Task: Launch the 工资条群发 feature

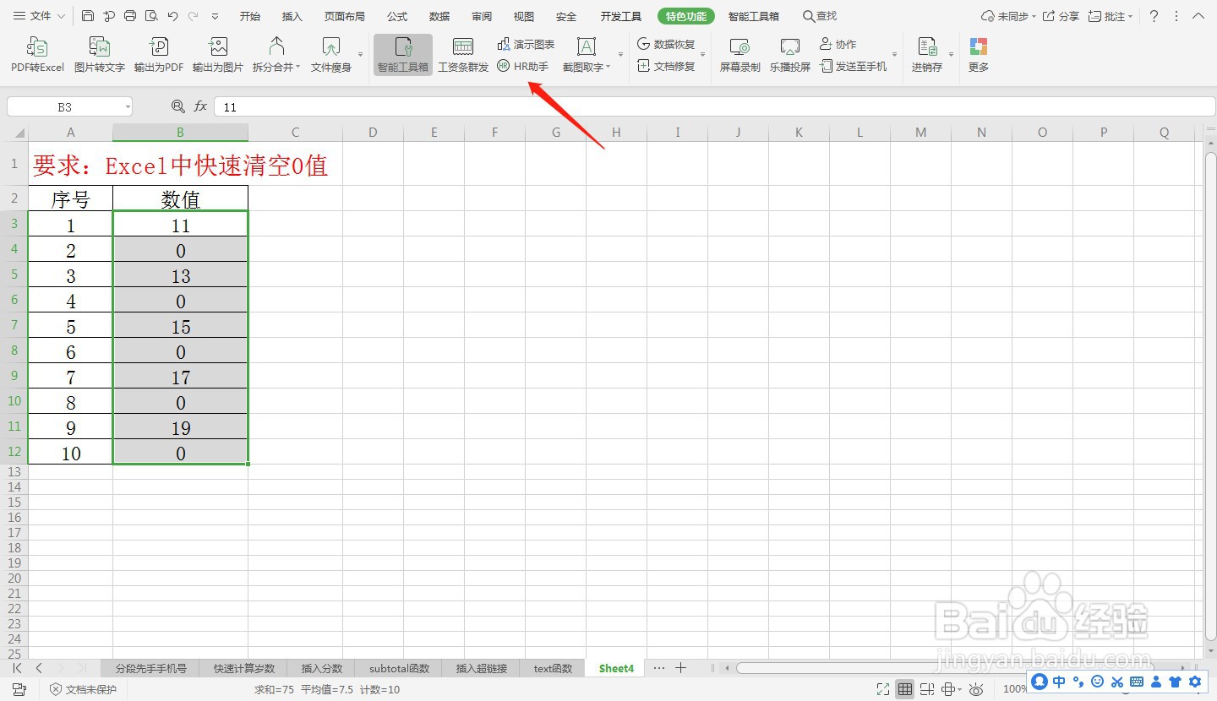Action: [463, 55]
